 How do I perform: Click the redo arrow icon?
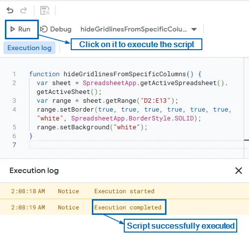click(24, 10)
